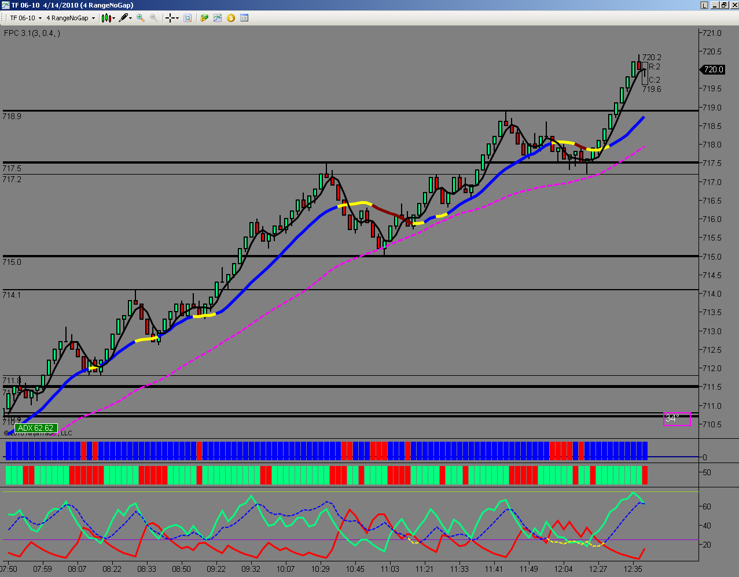Click the 715.0 horizontal level label

coord(12,262)
